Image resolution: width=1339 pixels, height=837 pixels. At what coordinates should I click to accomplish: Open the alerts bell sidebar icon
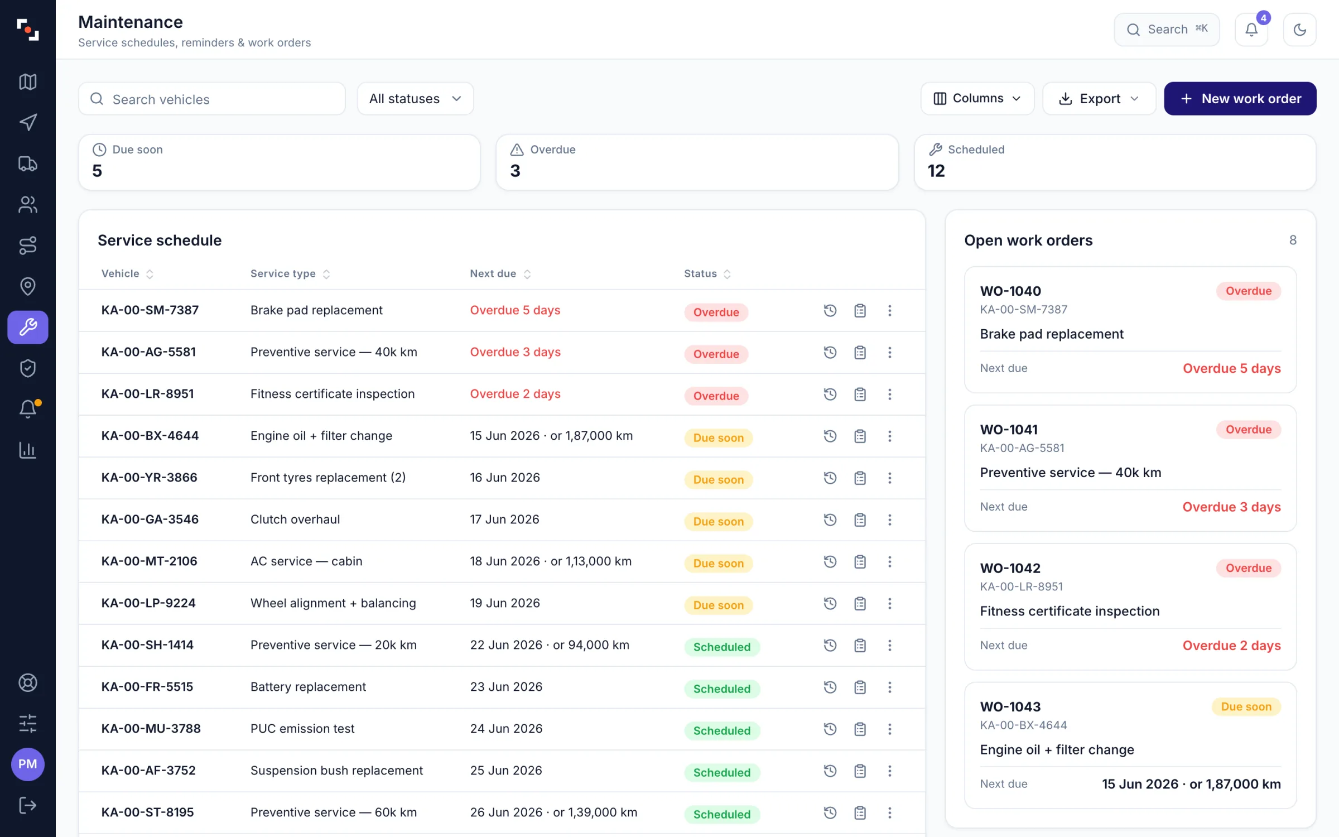click(x=27, y=409)
